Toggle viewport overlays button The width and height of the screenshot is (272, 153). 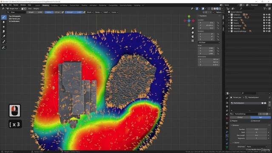click(x=203, y=8)
